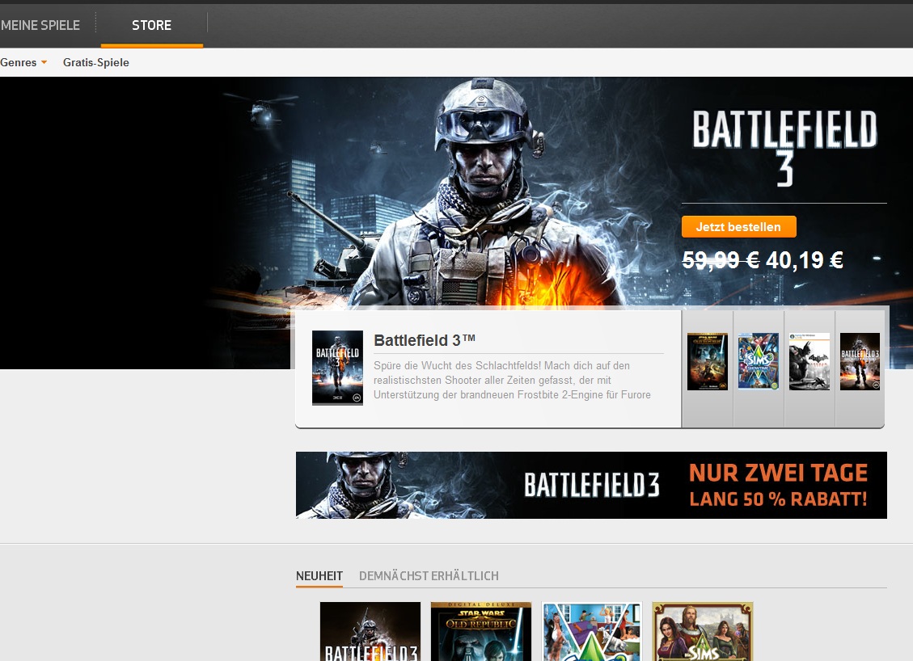Open the Gratis-Spiele link
913x661 pixels.
[x=96, y=62]
